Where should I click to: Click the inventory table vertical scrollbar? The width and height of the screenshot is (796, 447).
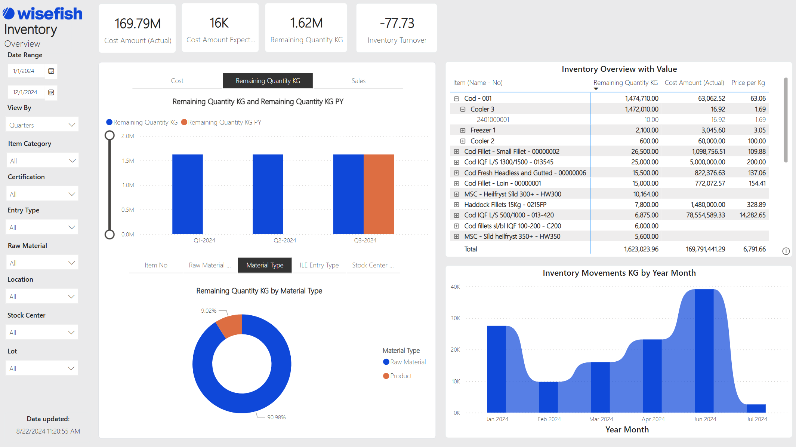coord(786,120)
